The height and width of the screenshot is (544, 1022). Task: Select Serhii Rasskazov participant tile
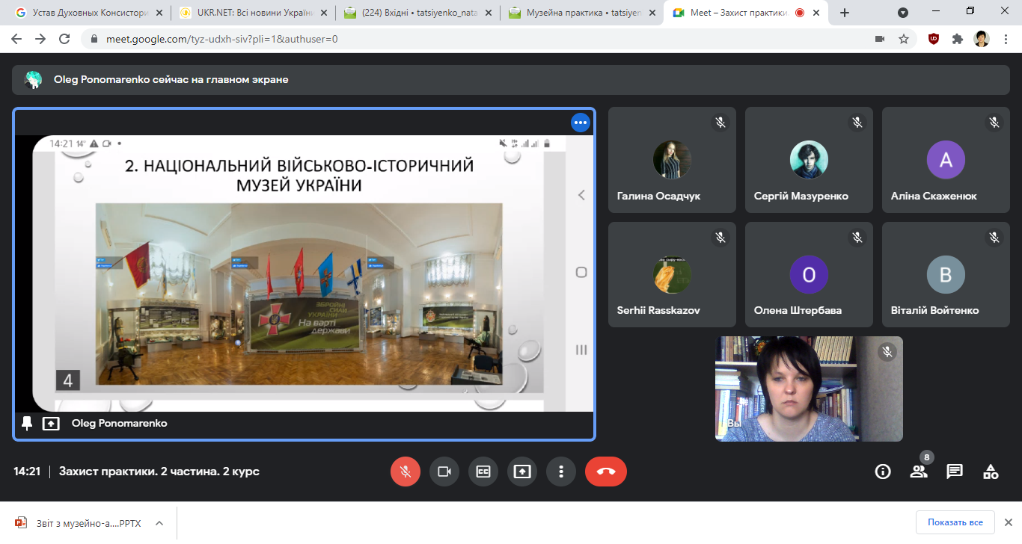click(x=672, y=274)
